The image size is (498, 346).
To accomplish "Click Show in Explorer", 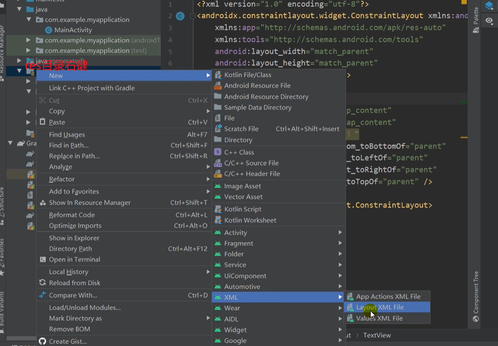I will [x=124, y=238].
